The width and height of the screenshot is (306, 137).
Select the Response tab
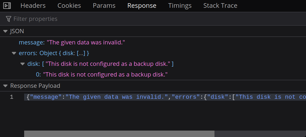pyautogui.click(x=142, y=6)
